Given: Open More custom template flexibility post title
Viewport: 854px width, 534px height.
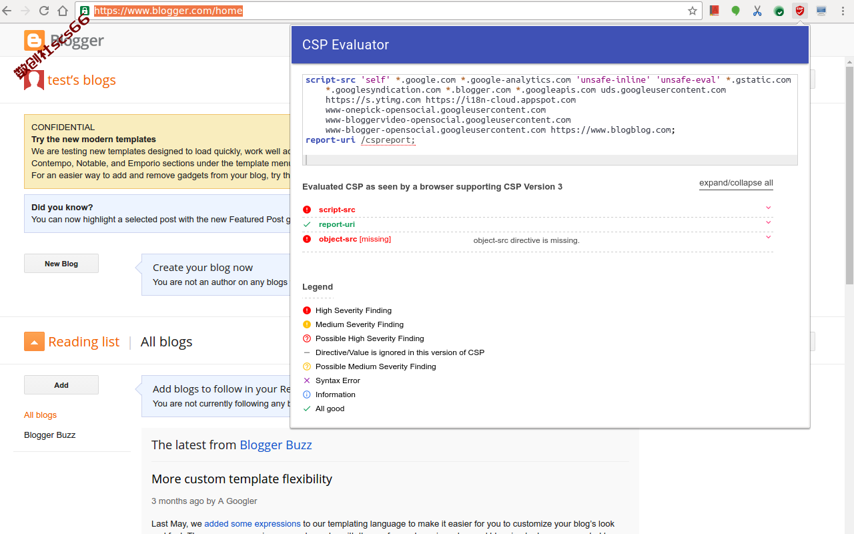Looking at the screenshot, I should [x=242, y=479].
